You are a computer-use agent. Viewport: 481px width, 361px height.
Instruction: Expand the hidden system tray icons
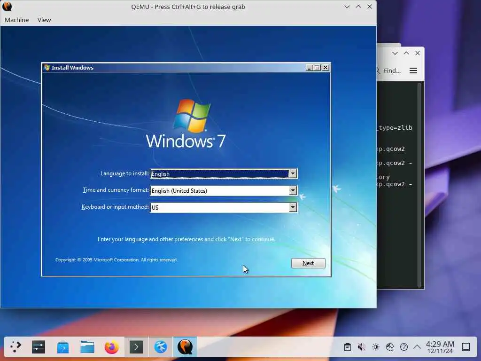pos(417,347)
